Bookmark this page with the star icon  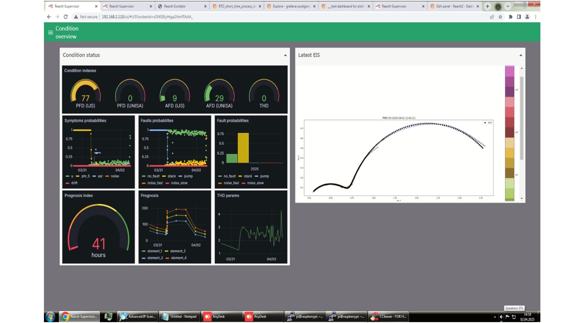point(500,17)
